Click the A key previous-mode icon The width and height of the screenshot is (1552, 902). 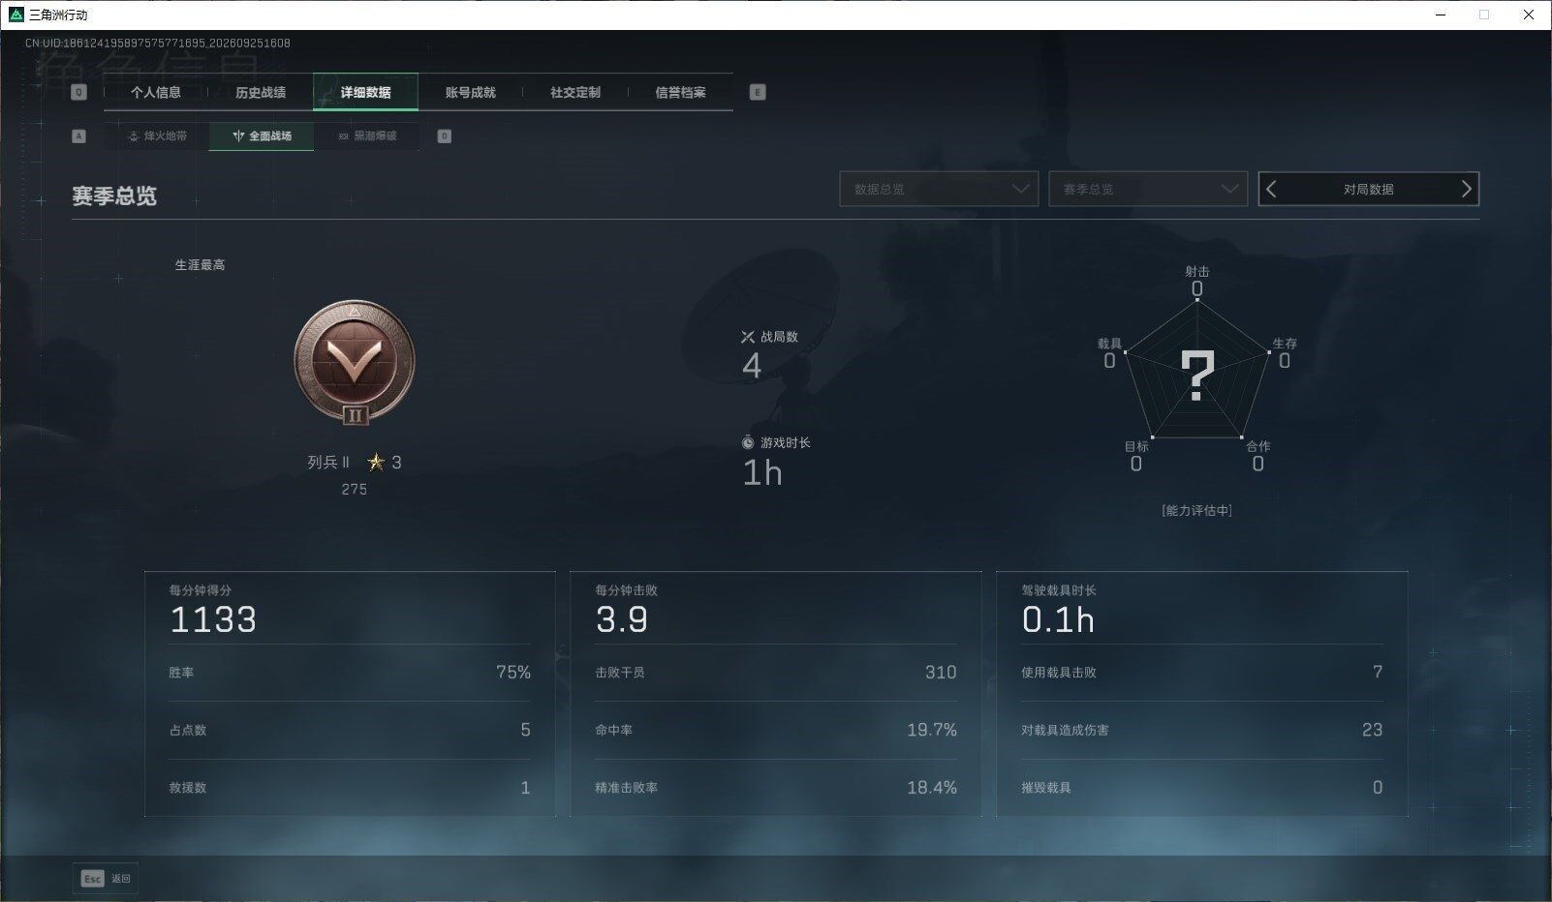pos(79,136)
